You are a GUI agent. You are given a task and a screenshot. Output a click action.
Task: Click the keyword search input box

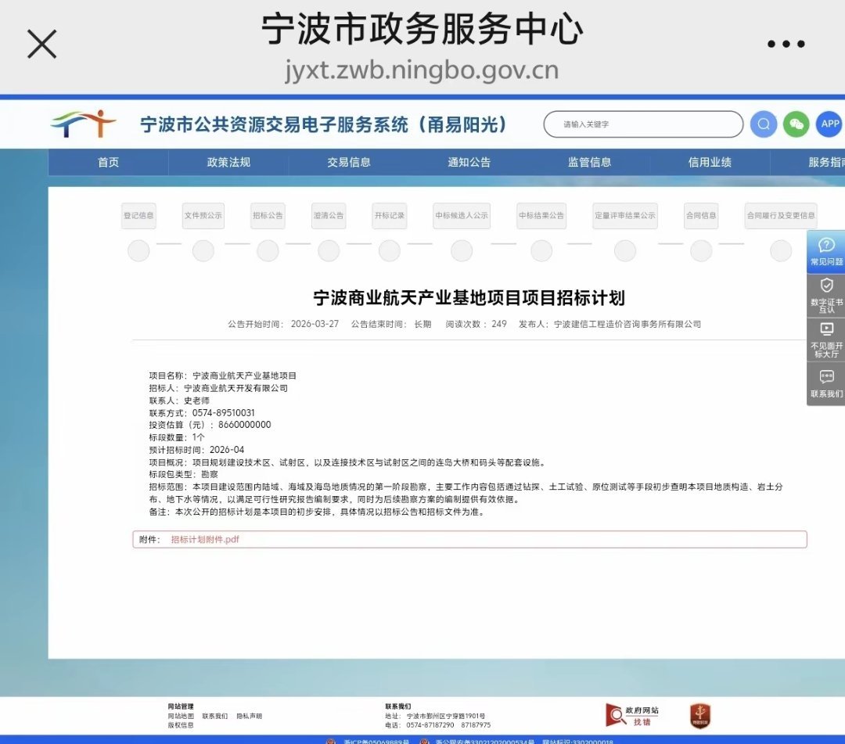coord(642,124)
